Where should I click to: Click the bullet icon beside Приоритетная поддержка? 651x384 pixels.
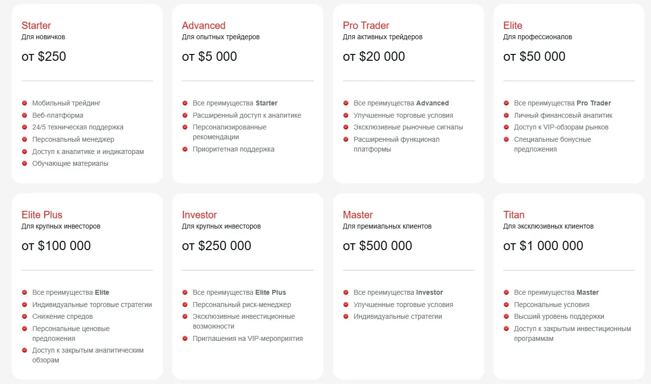click(x=185, y=149)
